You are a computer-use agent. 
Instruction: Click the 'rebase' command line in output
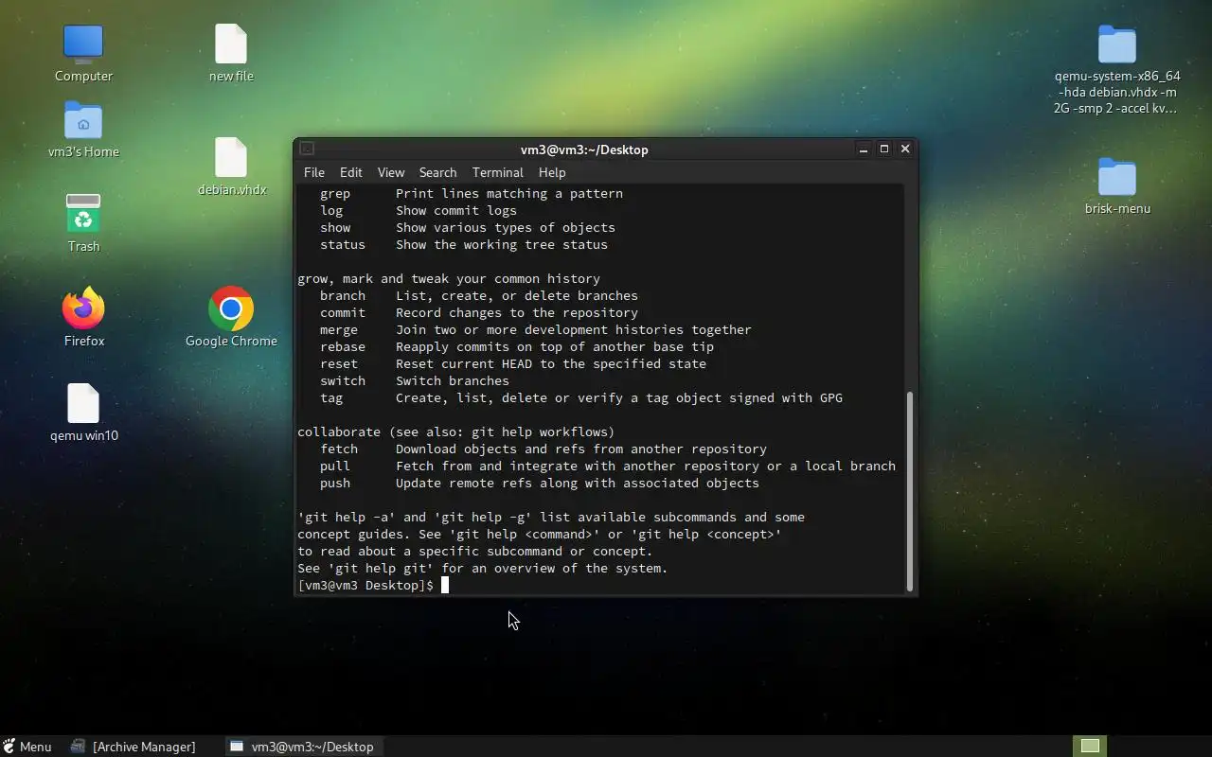[517, 347]
